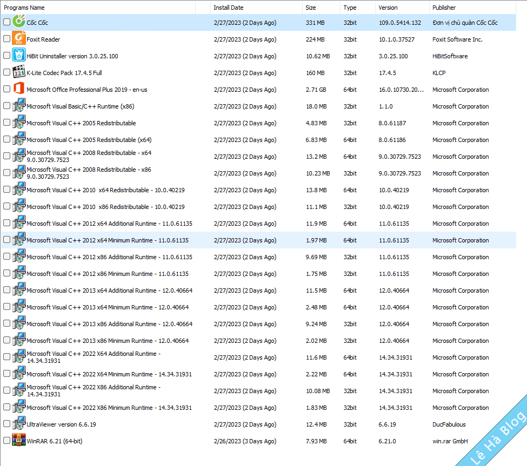The height and width of the screenshot is (466, 527).
Task: Sort by the Publisher column header
Action: tap(444, 8)
